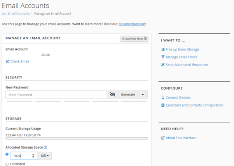Open Send Automated Responses

187,65
